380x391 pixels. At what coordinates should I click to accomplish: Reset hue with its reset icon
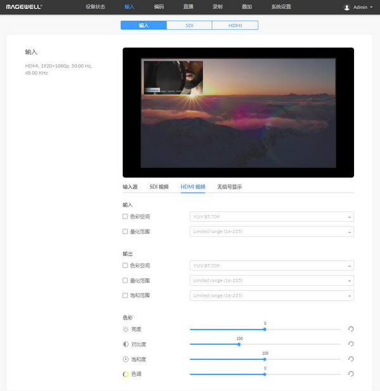click(350, 374)
